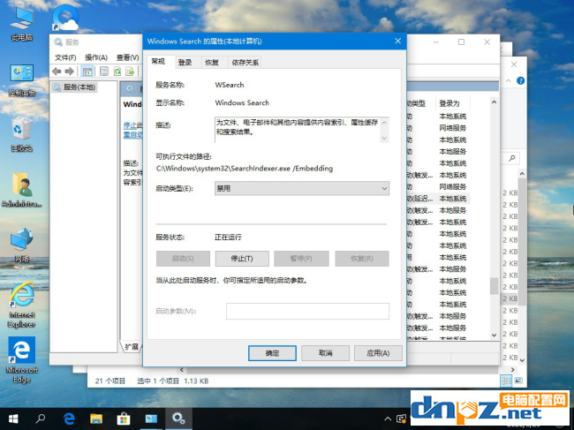Viewport: 574px width, 430px height.
Task: Switch to the Services gear taskbar icon
Action: click(x=178, y=419)
